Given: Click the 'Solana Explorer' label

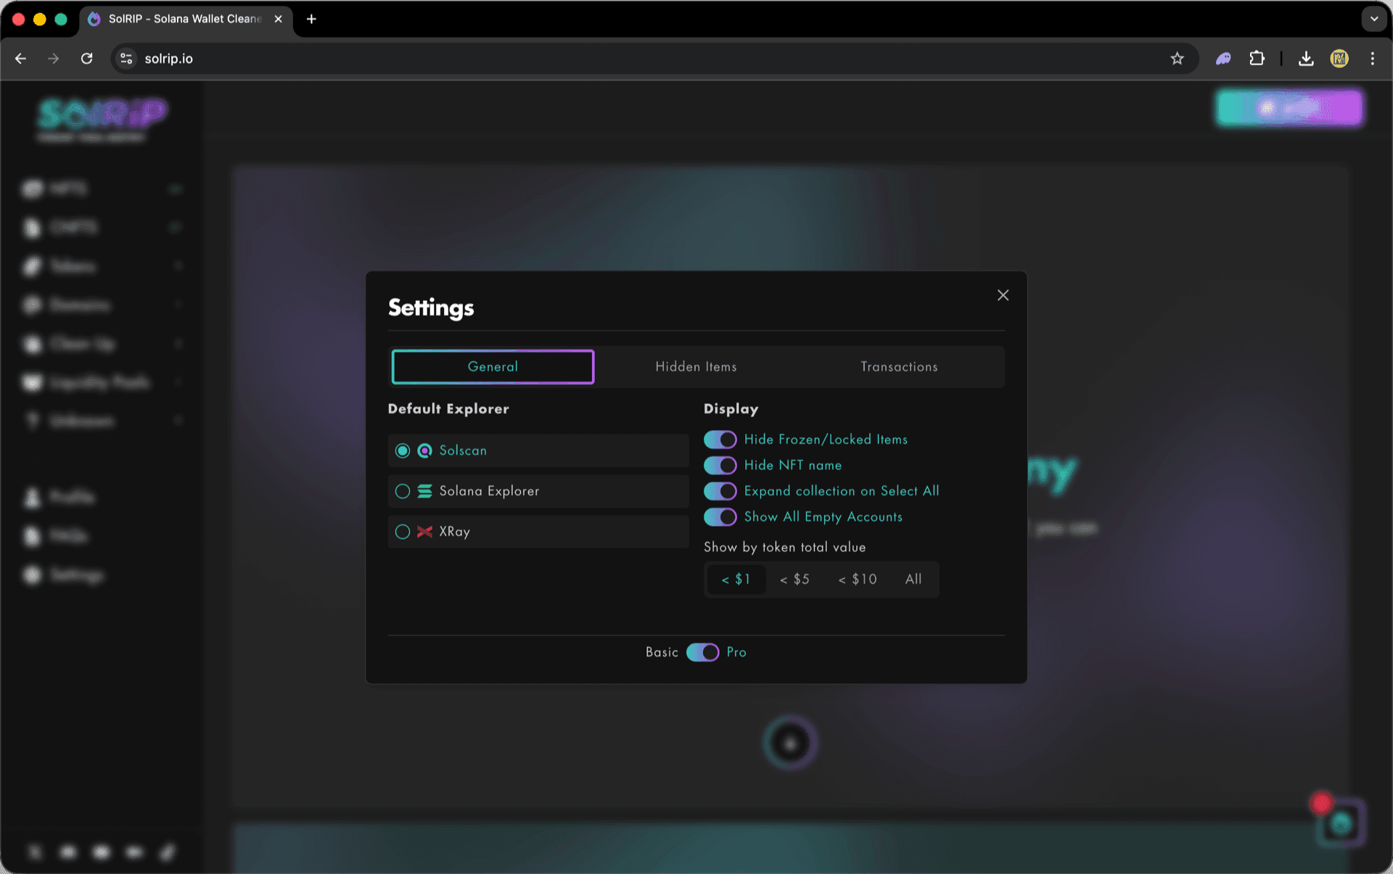Looking at the screenshot, I should point(489,492).
